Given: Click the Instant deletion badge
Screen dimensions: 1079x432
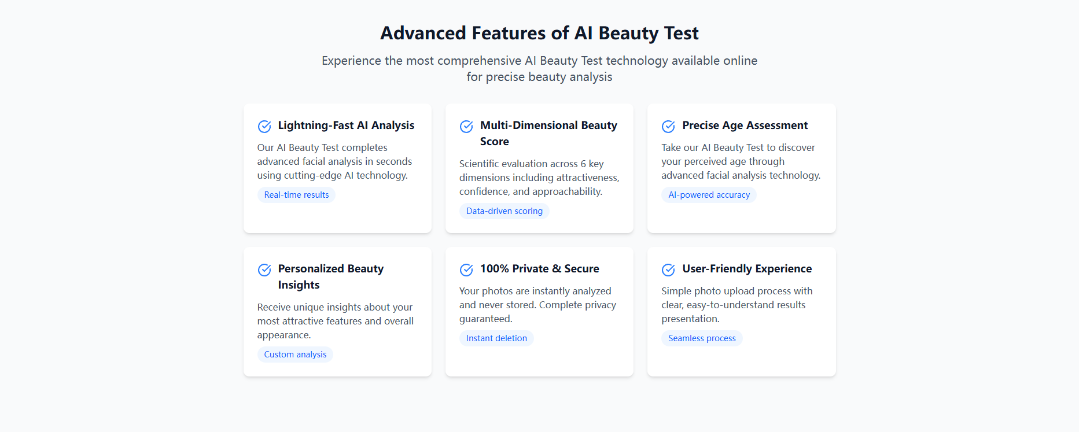Looking at the screenshot, I should 496,338.
